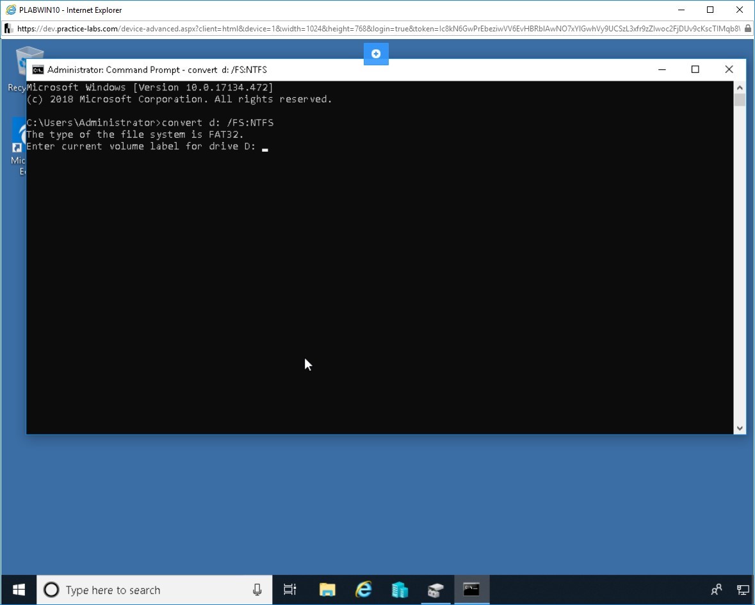Viewport: 755px width, 605px height.
Task: Click the 'Microsoft Windows [Version 10.0.17134.472]' line
Action: tap(150, 87)
